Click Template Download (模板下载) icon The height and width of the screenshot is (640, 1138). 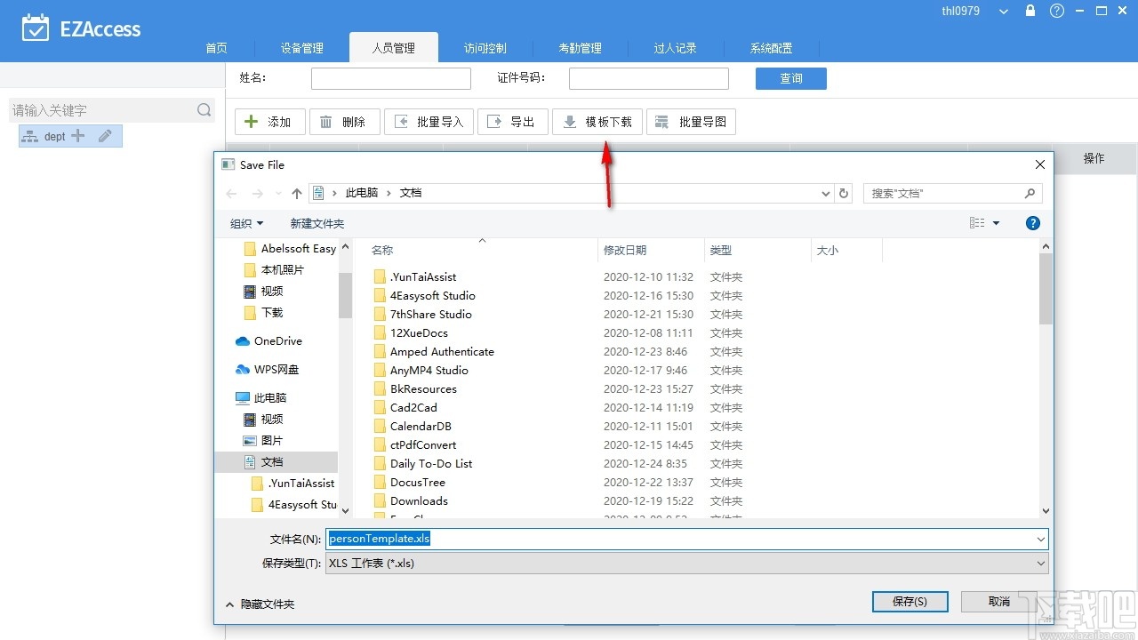pyautogui.click(x=569, y=121)
